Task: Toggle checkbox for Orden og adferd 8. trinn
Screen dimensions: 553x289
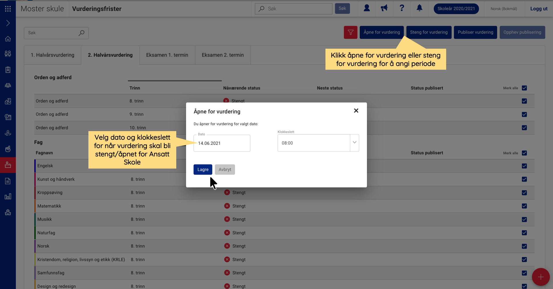Action: coord(524,101)
